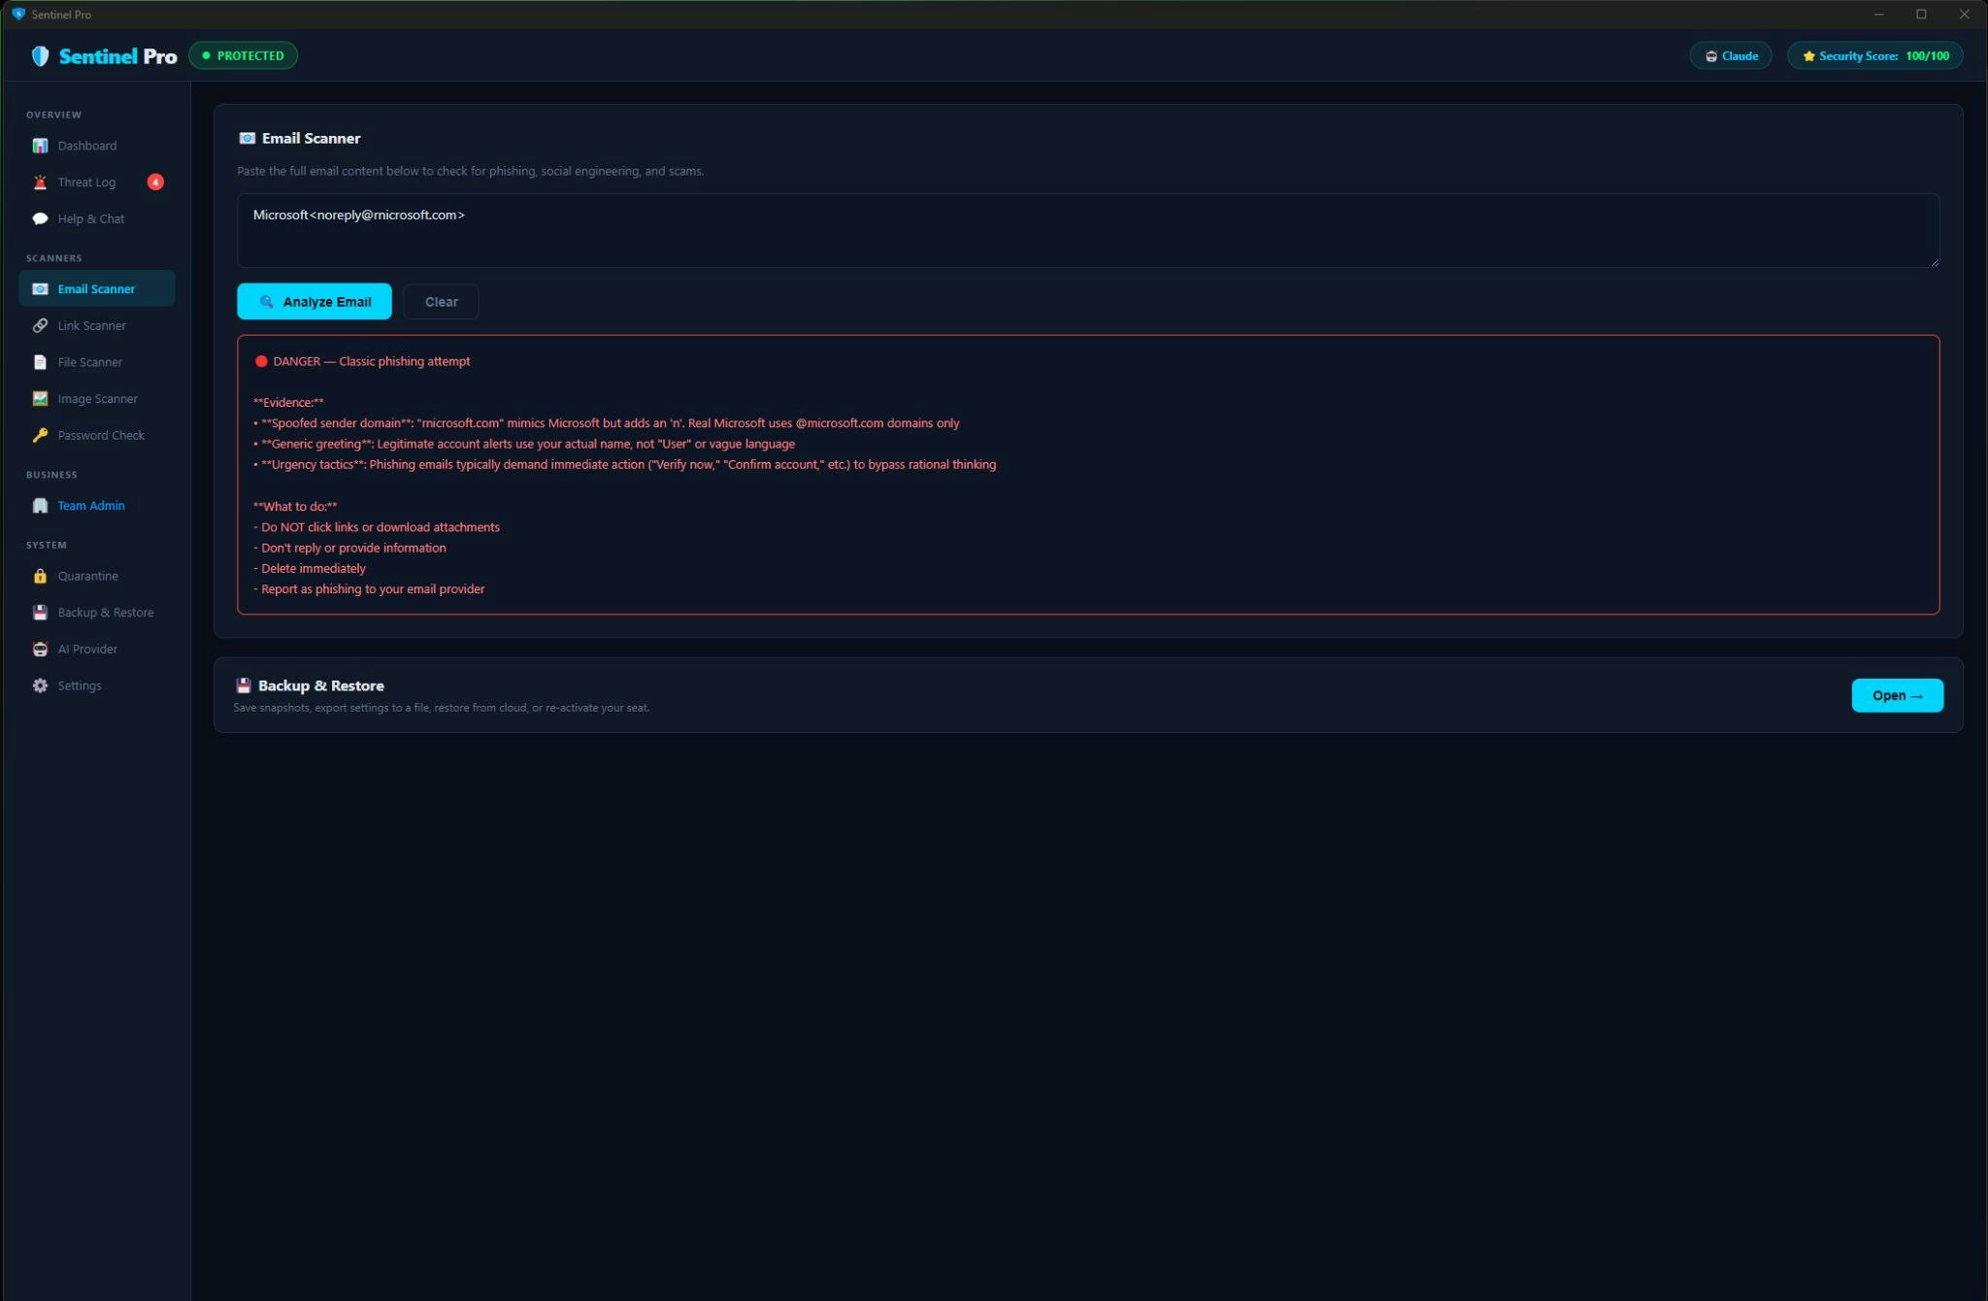Open the Claude provider selector
Viewport: 1988px width, 1301px height.
(1731, 55)
